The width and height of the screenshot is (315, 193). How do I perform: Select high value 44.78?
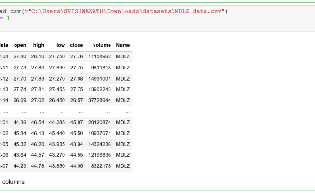[38, 166]
